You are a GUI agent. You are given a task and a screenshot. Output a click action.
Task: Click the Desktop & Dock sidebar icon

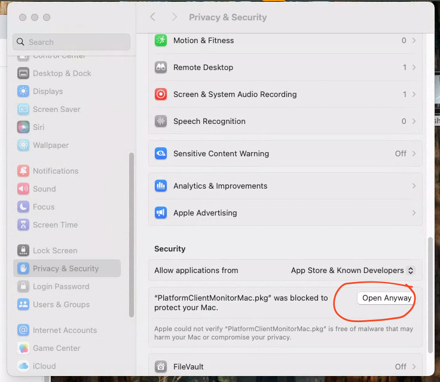coord(23,74)
